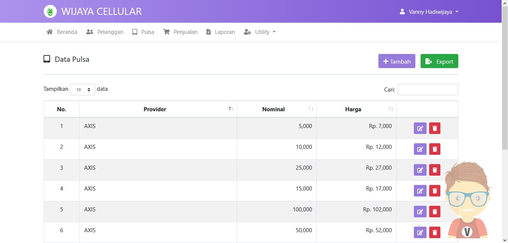This screenshot has height=243, width=508.
Task: Open the Vanny Hadiwijaya user dropdown
Action: coord(429,12)
